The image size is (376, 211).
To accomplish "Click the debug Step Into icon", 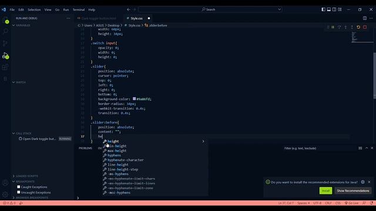I will click(345, 28).
